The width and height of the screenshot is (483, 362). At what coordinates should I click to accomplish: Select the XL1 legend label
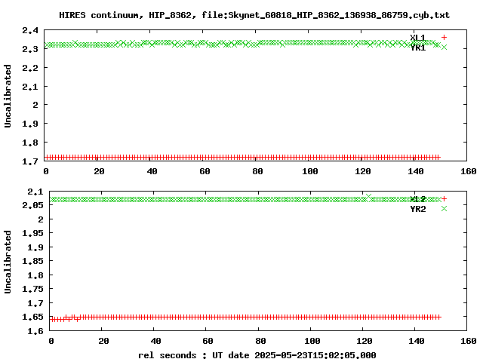(417, 38)
